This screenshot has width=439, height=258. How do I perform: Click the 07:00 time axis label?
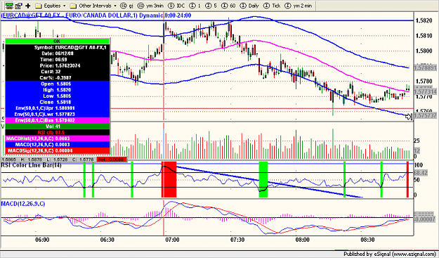[173, 240]
